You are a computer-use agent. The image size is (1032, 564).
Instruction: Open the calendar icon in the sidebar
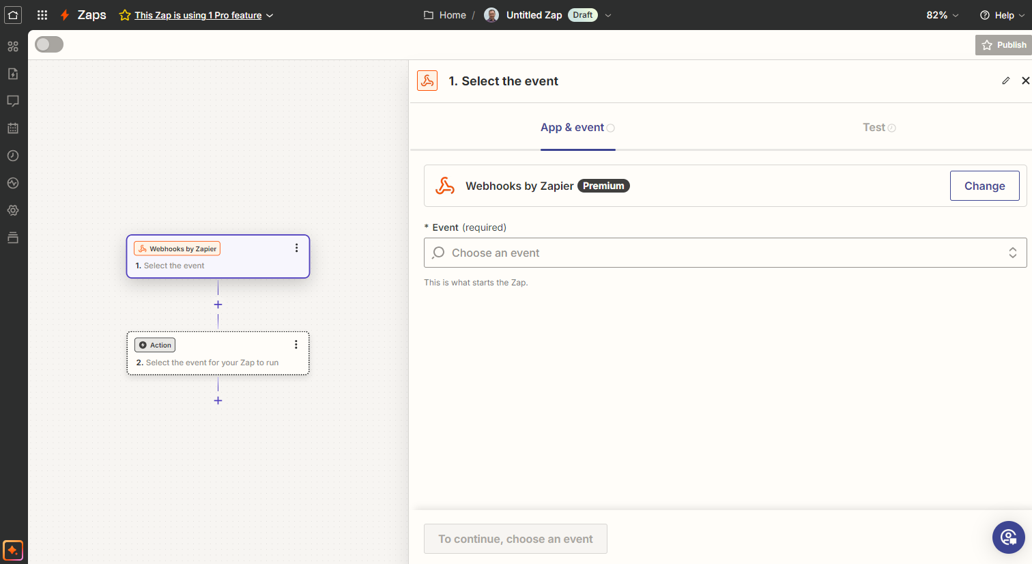coord(13,128)
